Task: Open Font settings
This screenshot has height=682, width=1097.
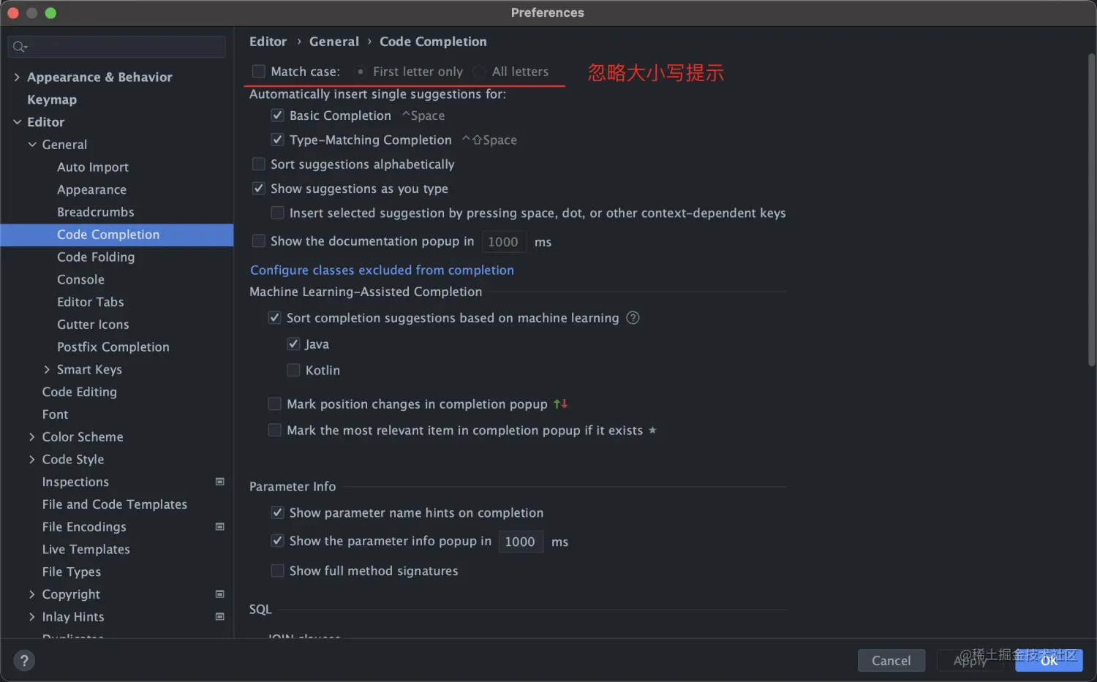Action: (x=55, y=414)
